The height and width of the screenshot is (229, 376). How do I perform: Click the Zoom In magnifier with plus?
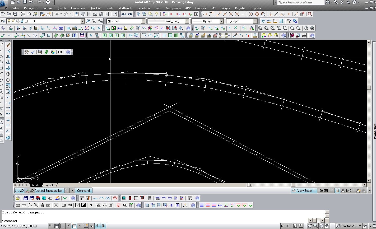click(x=293, y=28)
